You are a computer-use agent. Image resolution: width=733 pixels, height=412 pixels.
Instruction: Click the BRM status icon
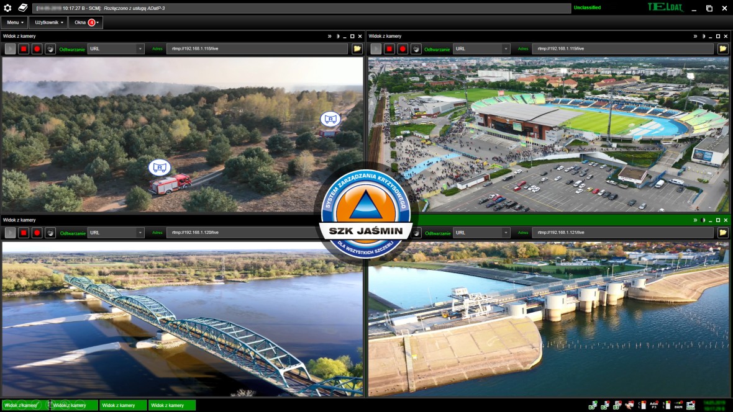[678, 405]
